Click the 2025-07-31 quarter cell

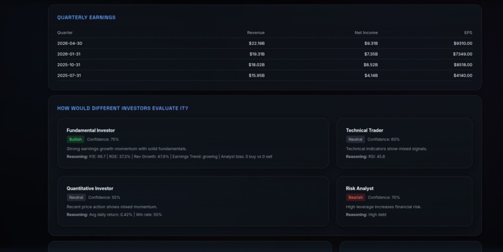tap(69, 75)
